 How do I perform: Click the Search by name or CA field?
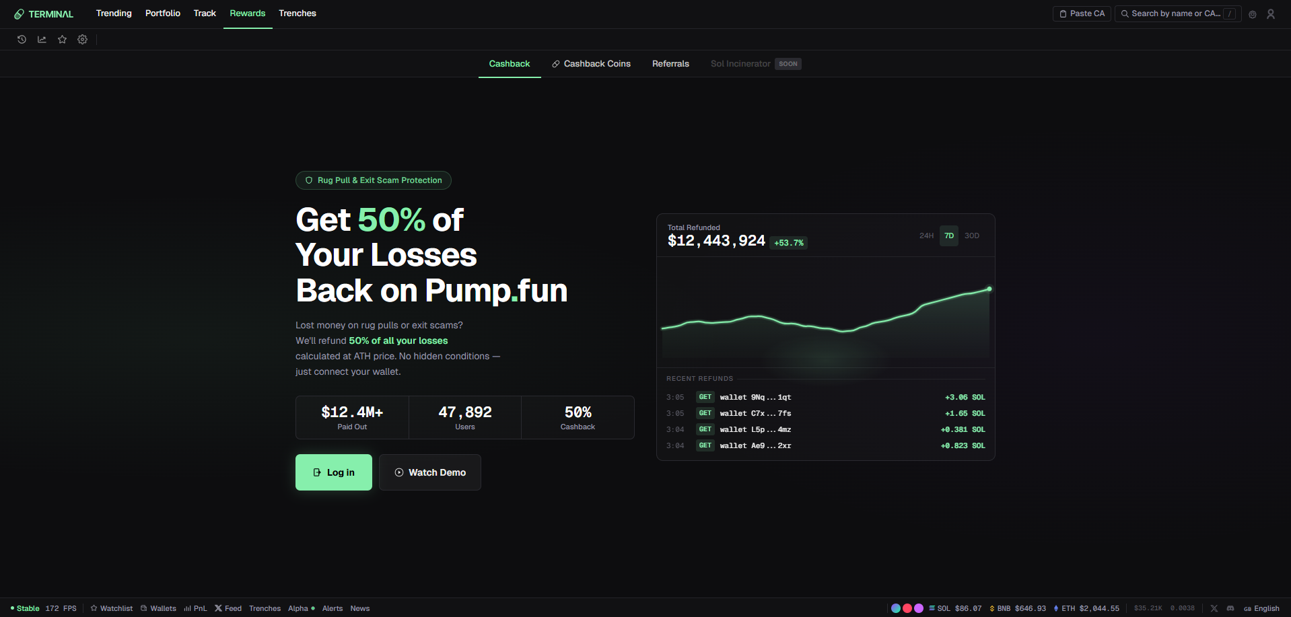click(x=1178, y=13)
